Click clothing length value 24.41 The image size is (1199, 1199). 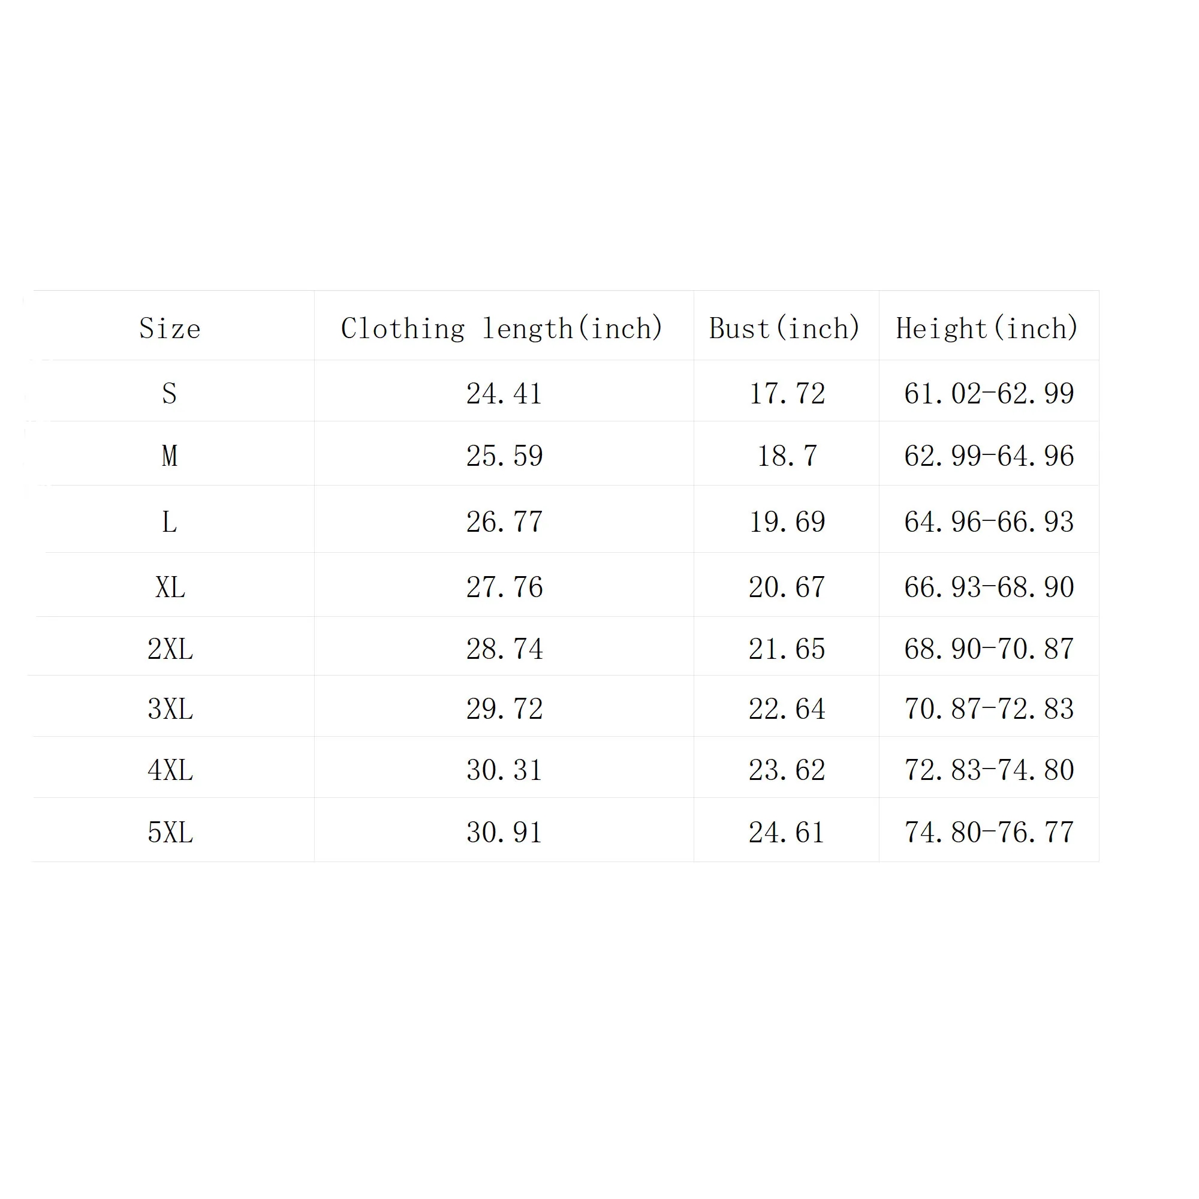pyautogui.click(x=504, y=393)
